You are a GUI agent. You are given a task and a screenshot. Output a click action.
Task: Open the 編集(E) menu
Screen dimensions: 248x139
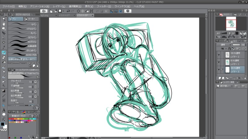point(22,6)
